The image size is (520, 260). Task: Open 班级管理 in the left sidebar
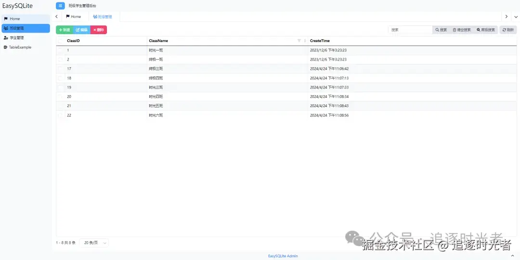tap(26, 28)
